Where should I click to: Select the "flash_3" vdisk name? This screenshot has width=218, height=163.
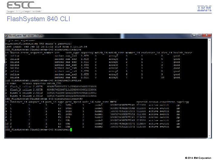coord(15,93)
